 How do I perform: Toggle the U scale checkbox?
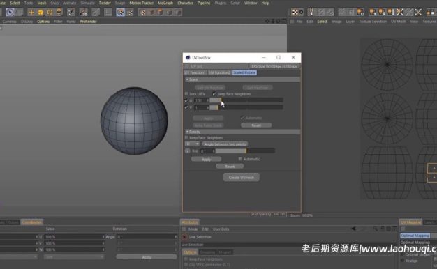[x=186, y=100]
